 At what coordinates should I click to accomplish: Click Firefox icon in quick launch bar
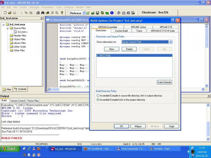(x=39, y=149)
